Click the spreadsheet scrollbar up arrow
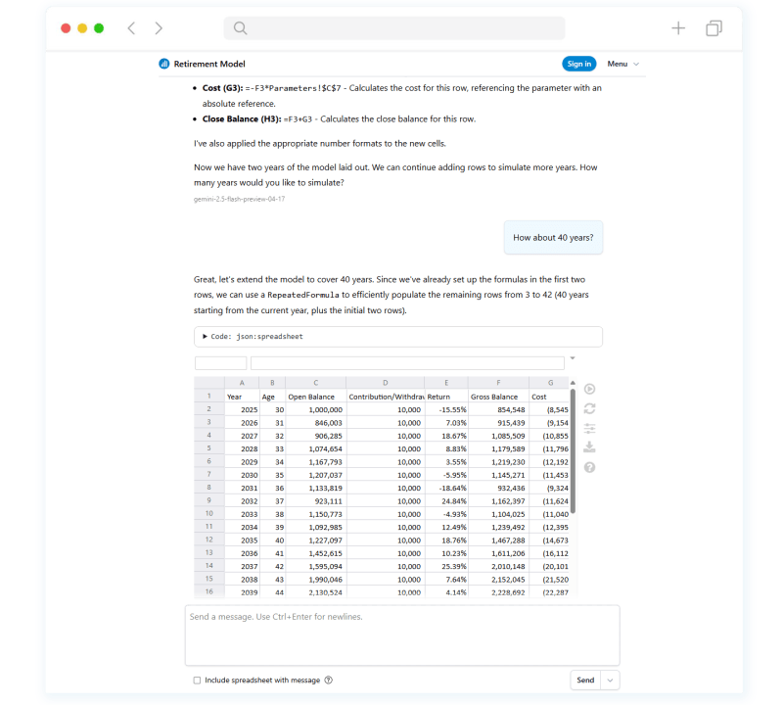This screenshot has width=783, height=705. (x=573, y=383)
